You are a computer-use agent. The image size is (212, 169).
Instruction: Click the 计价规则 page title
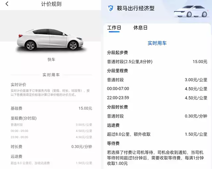tap(51, 4)
